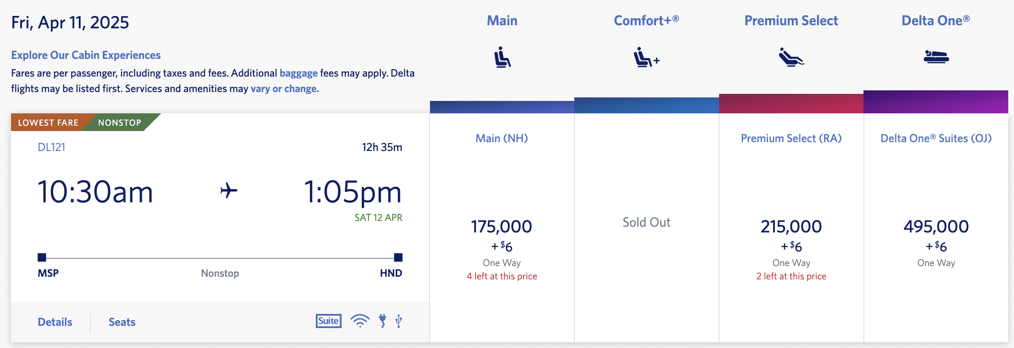This screenshot has width=1014, height=348.
Task: Click the Suite amenity icon
Action: click(329, 321)
